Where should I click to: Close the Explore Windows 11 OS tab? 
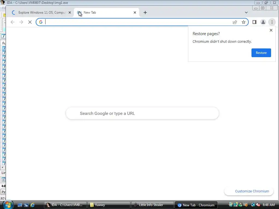[x=70, y=13]
